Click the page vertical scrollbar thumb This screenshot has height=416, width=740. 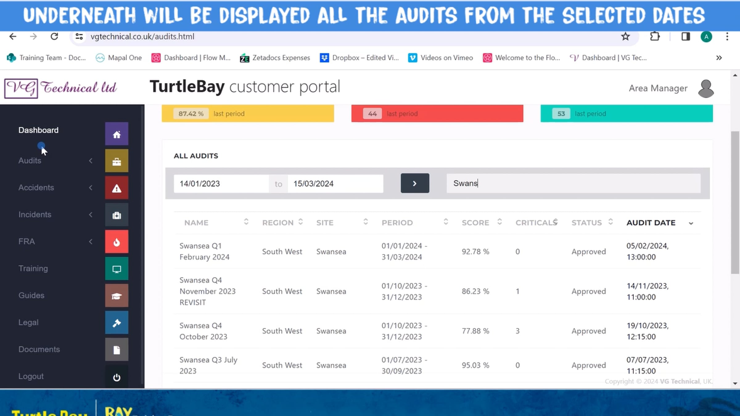(735, 202)
